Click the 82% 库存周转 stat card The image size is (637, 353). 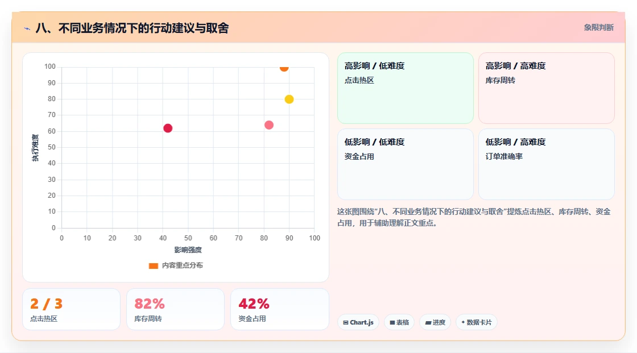(176, 310)
